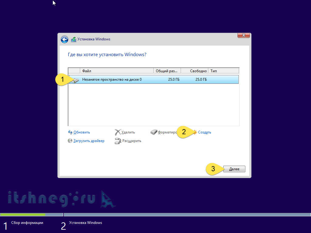Click the Обновить refresh icon
Image resolution: width=311 pixels, height=233 pixels.
click(x=70, y=132)
